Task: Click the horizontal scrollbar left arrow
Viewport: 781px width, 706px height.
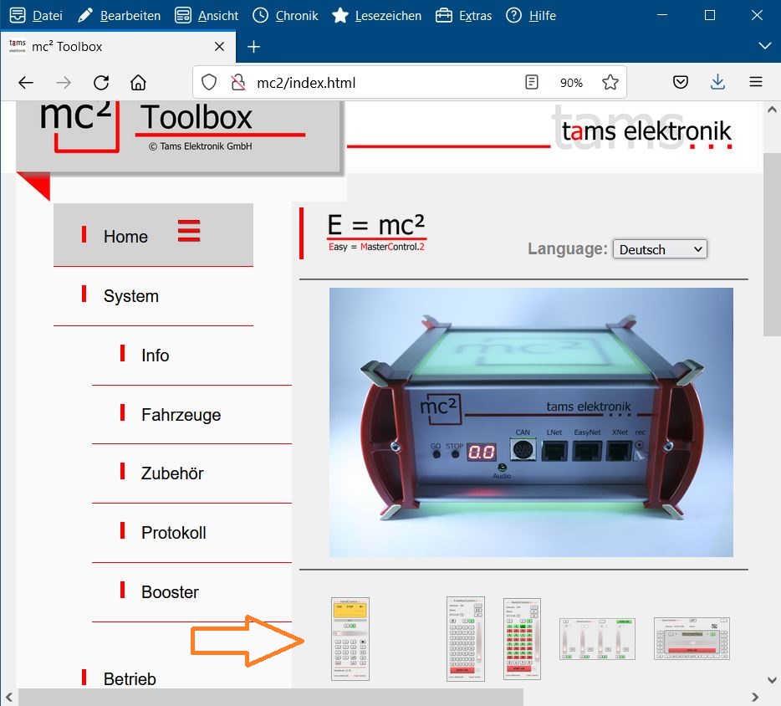Action: click(x=8, y=697)
